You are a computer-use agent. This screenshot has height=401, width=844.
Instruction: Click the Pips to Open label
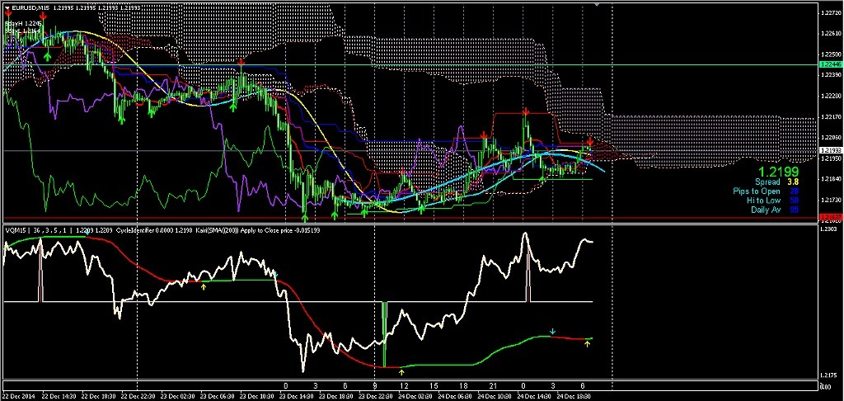pyautogui.click(x=757, y=191)
